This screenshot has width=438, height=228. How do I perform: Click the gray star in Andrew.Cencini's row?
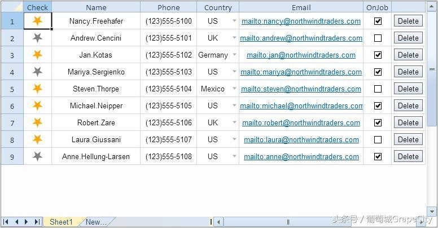click(37, 38)
